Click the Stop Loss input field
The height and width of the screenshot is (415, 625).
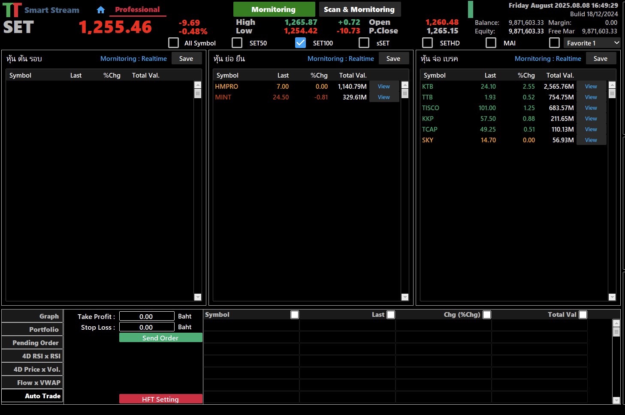click(147, 327)
